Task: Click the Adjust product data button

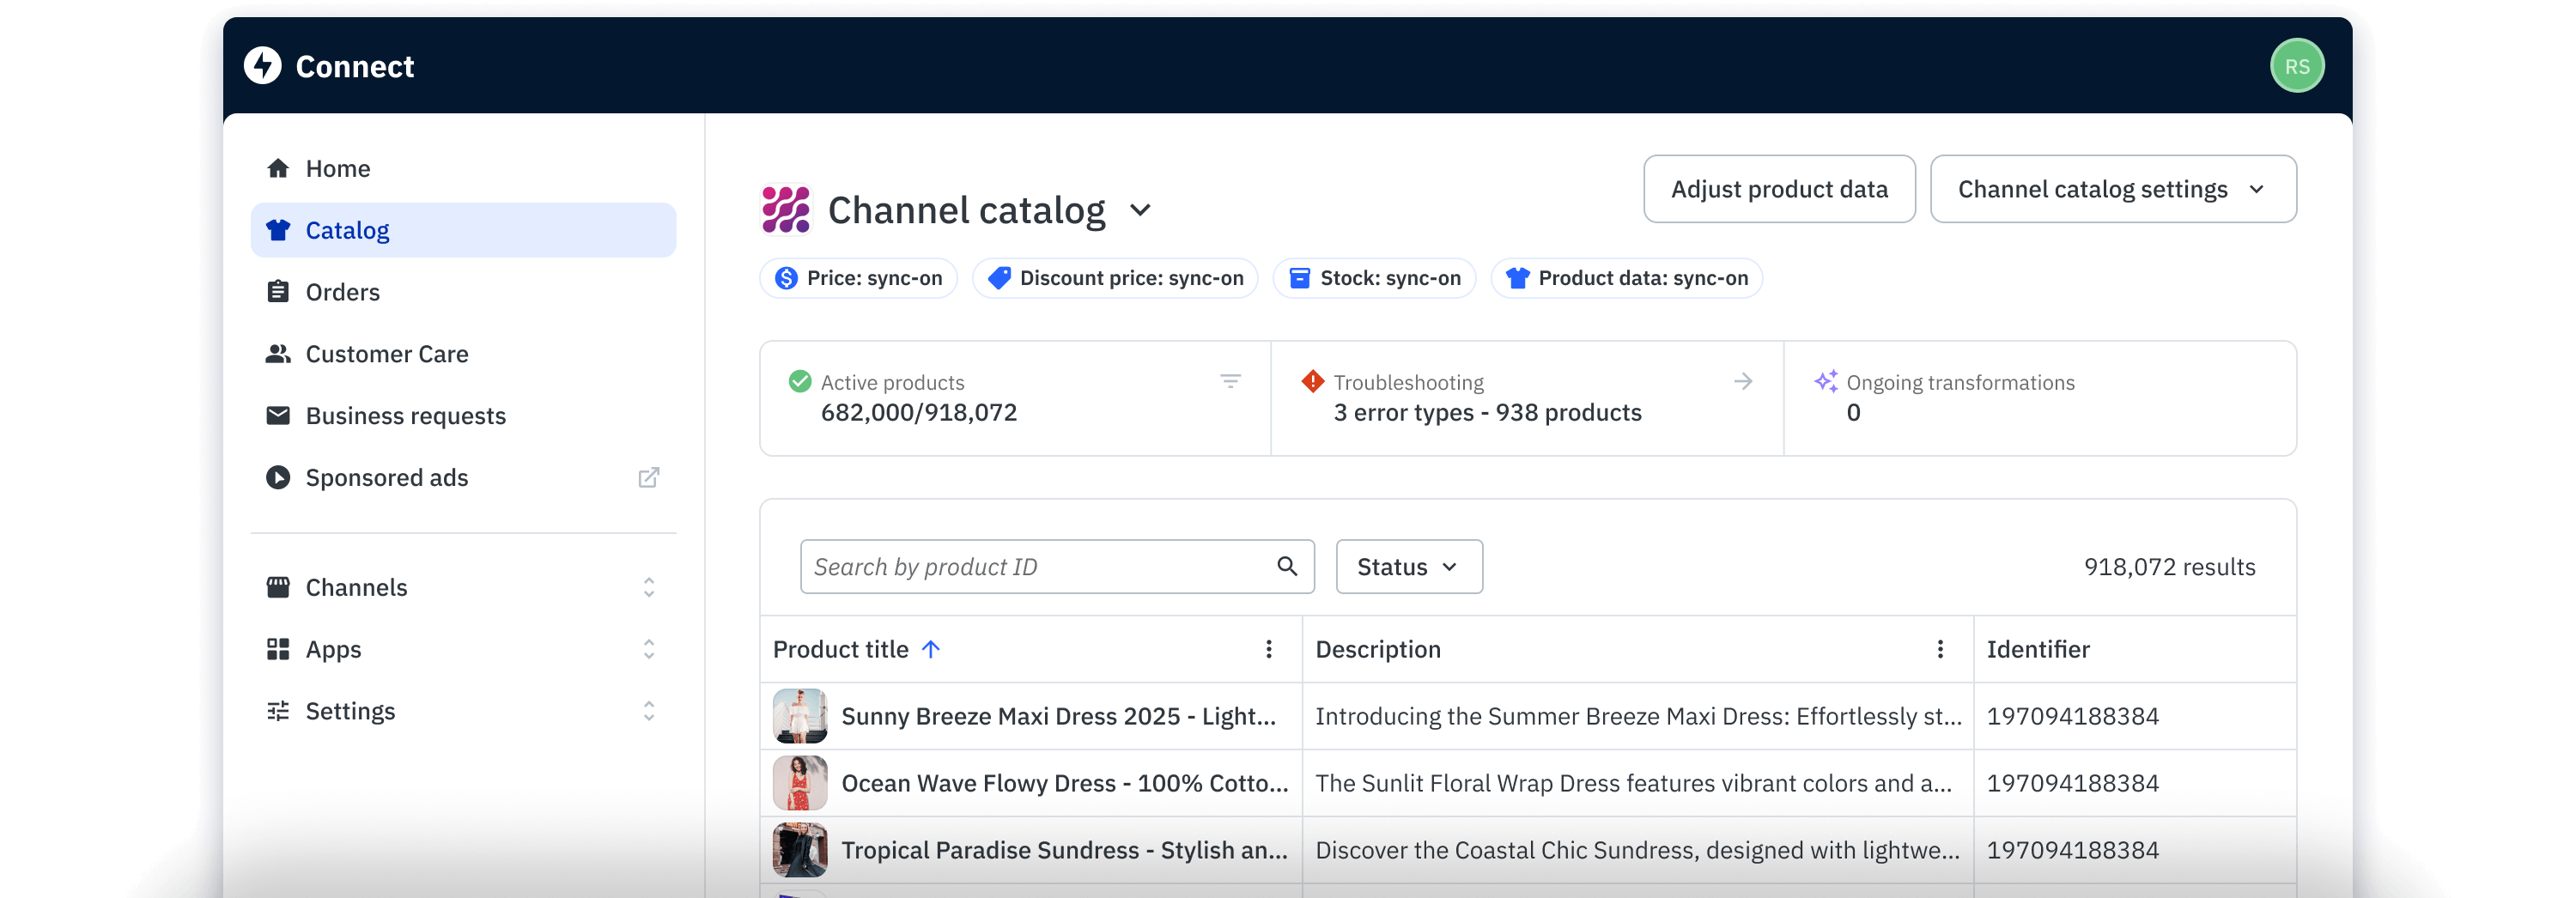Action: point(1778,190)
